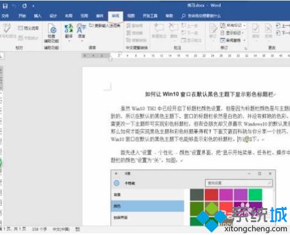Click the left indent marker on the ruler
The image size is (290, 235).
(x=110, y=59)
